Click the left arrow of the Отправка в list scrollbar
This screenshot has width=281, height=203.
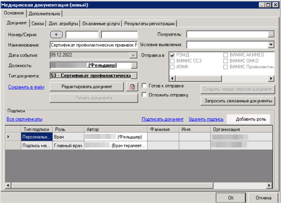(173, 79)
